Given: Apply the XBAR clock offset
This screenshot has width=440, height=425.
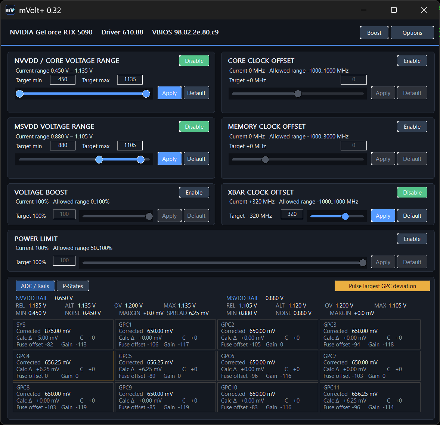Looking at the screenshot, I should pos(383,215).
